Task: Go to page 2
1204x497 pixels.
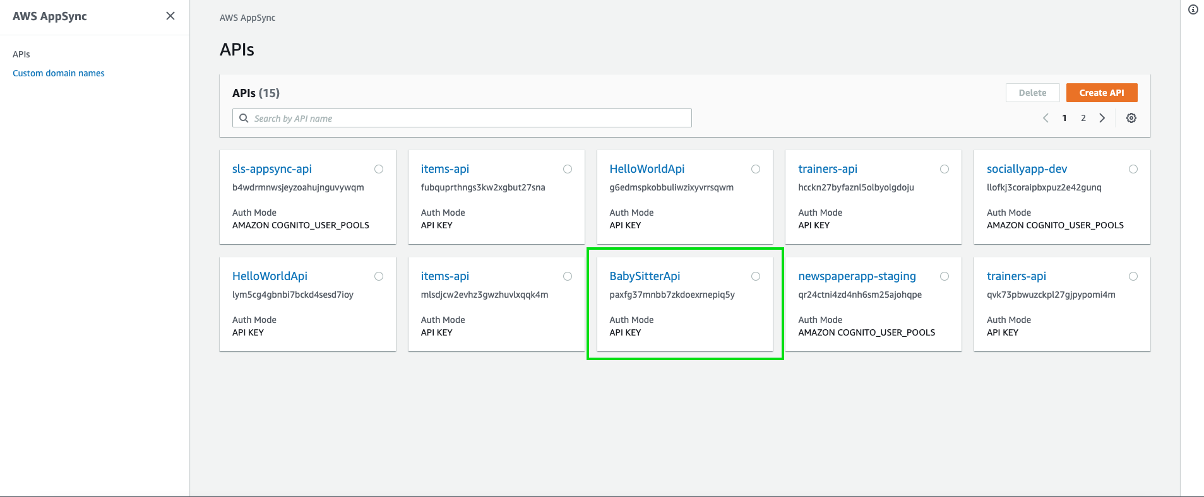Action: pyautogui.click(x=1083, y=118)
